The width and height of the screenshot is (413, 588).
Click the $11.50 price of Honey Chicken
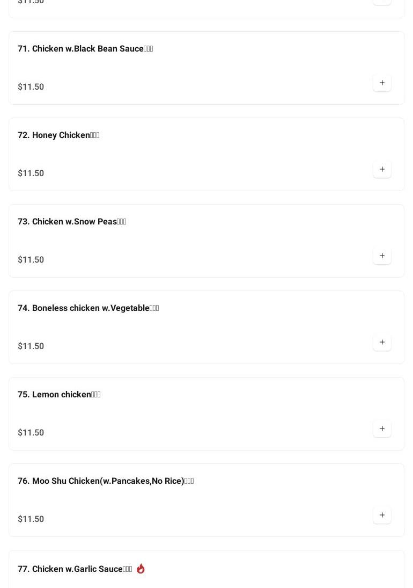(31, 173)
